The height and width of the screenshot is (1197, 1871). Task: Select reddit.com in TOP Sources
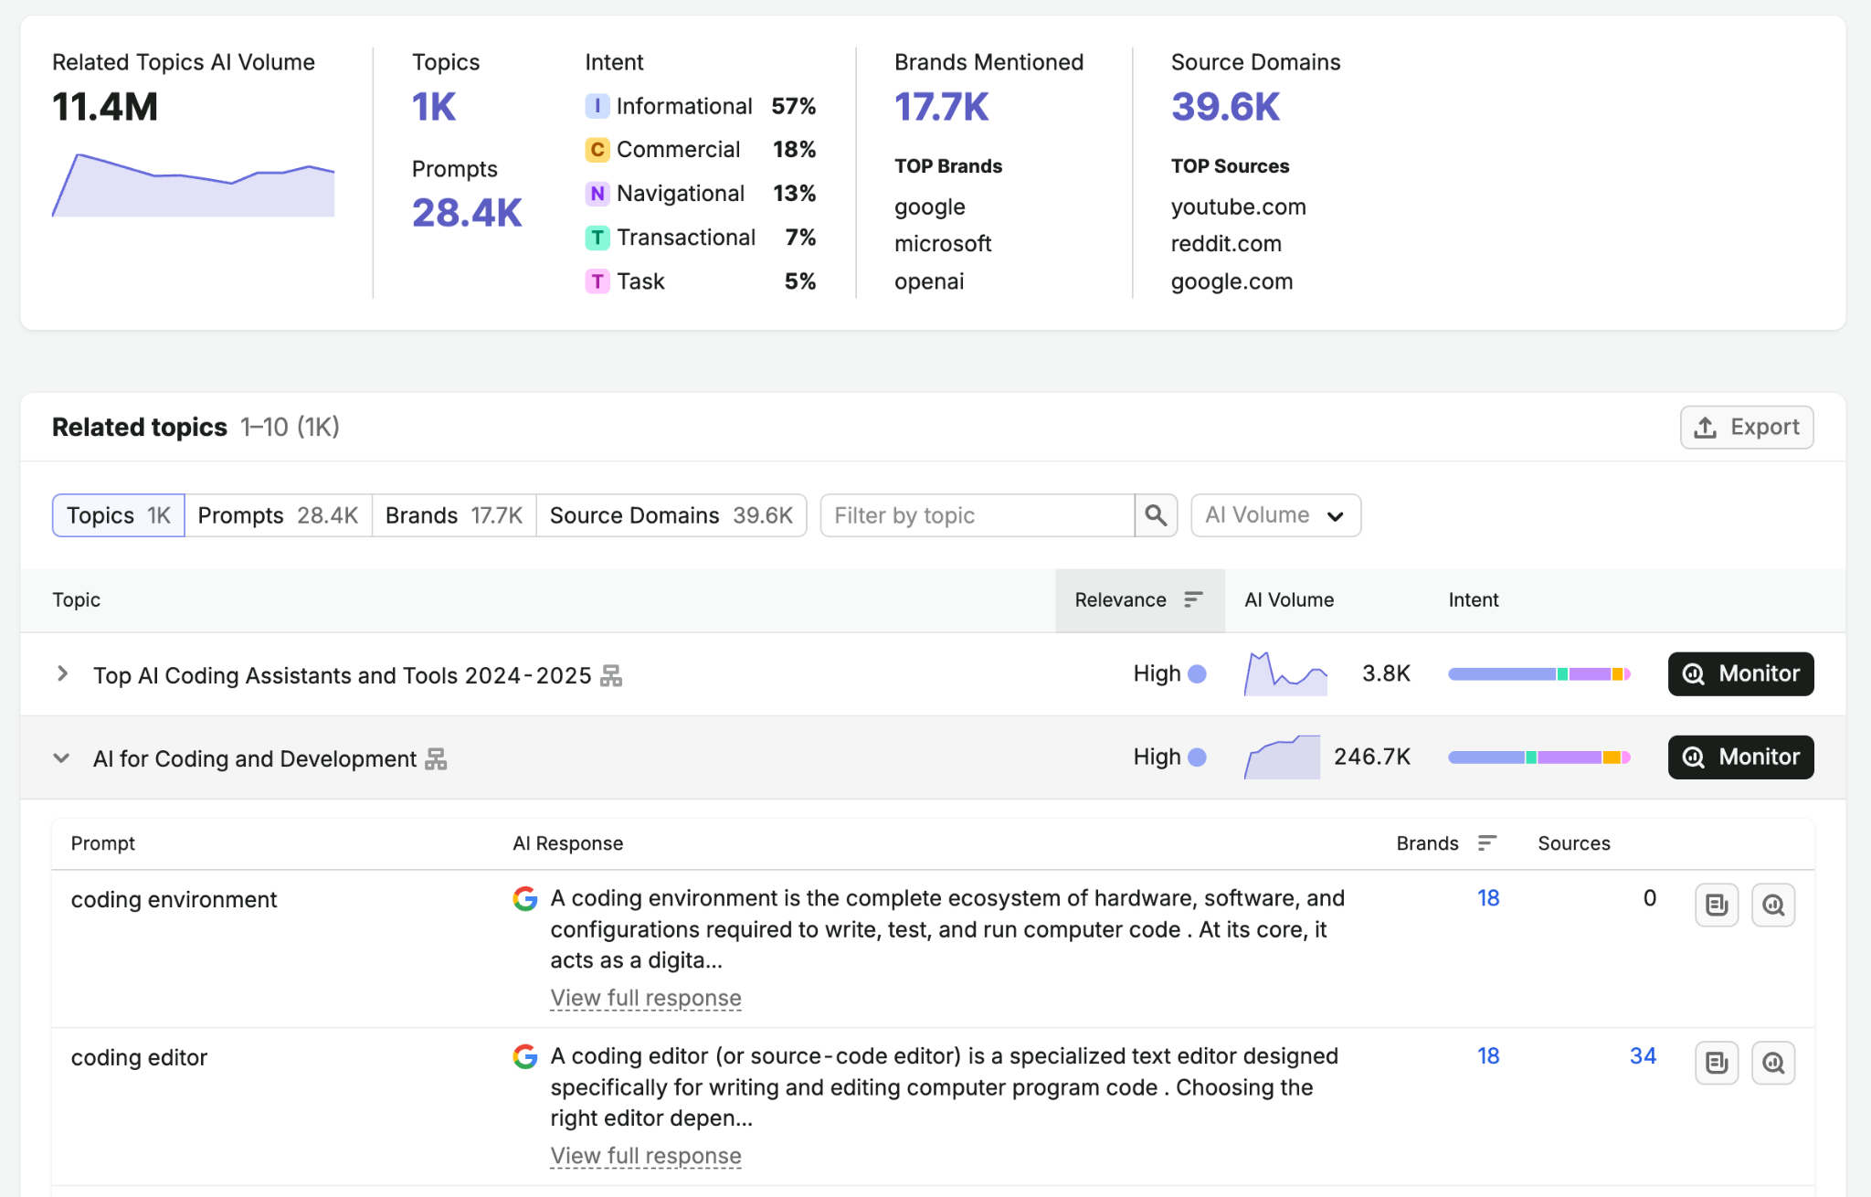click(x=1226, y=244)
